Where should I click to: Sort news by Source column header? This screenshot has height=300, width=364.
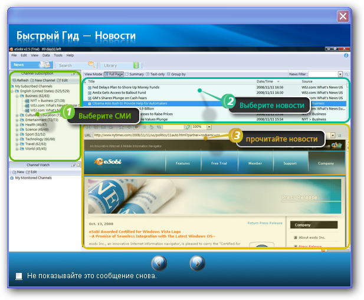[x=307, y=81]
